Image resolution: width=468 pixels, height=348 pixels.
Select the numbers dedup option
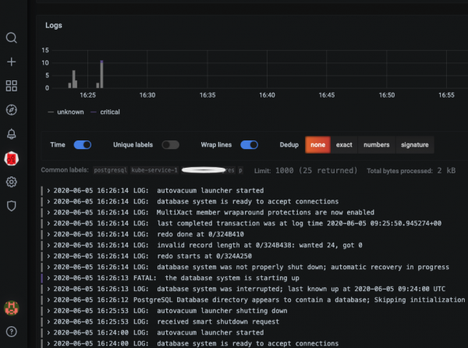click(376, 144)
